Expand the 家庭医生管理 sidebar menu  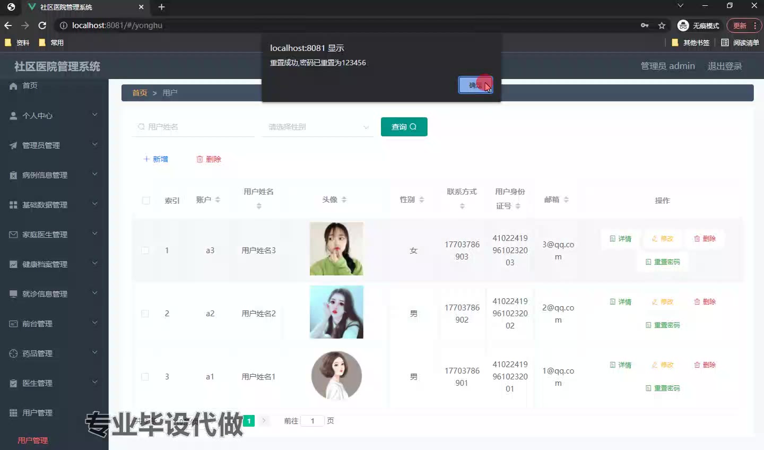click(x=94, y=234)
